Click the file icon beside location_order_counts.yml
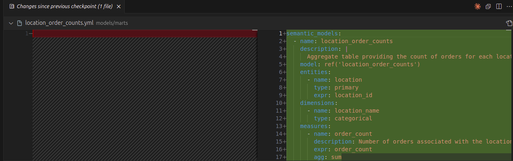The image size is (513, 161). pos(19,23)
